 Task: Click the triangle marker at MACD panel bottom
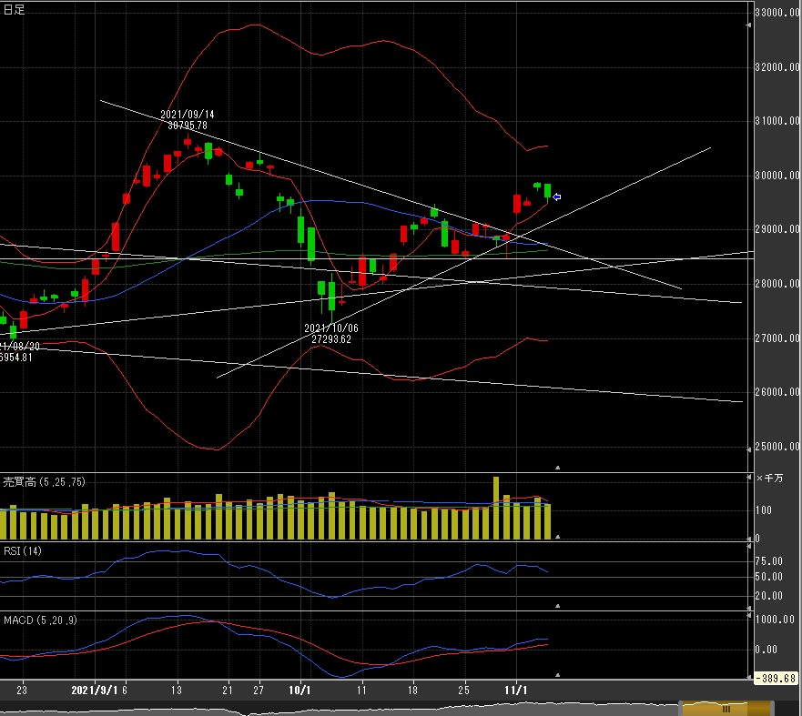[557, 675]
